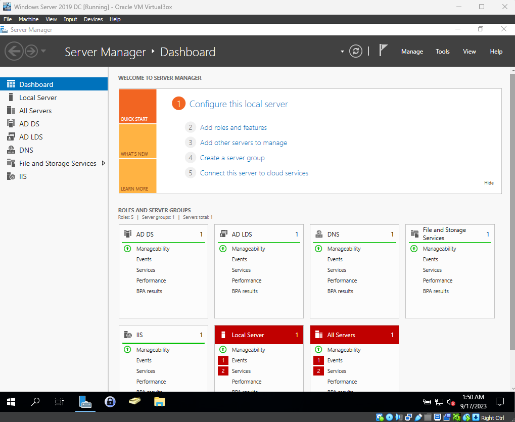Select the WHAT'S NEW tile
This screenshot has width=515, height=422.
(137, 142)
